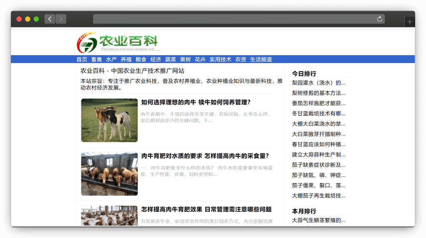
Task: Click the browser forward arrow button
Action: (x=61, y=19)
